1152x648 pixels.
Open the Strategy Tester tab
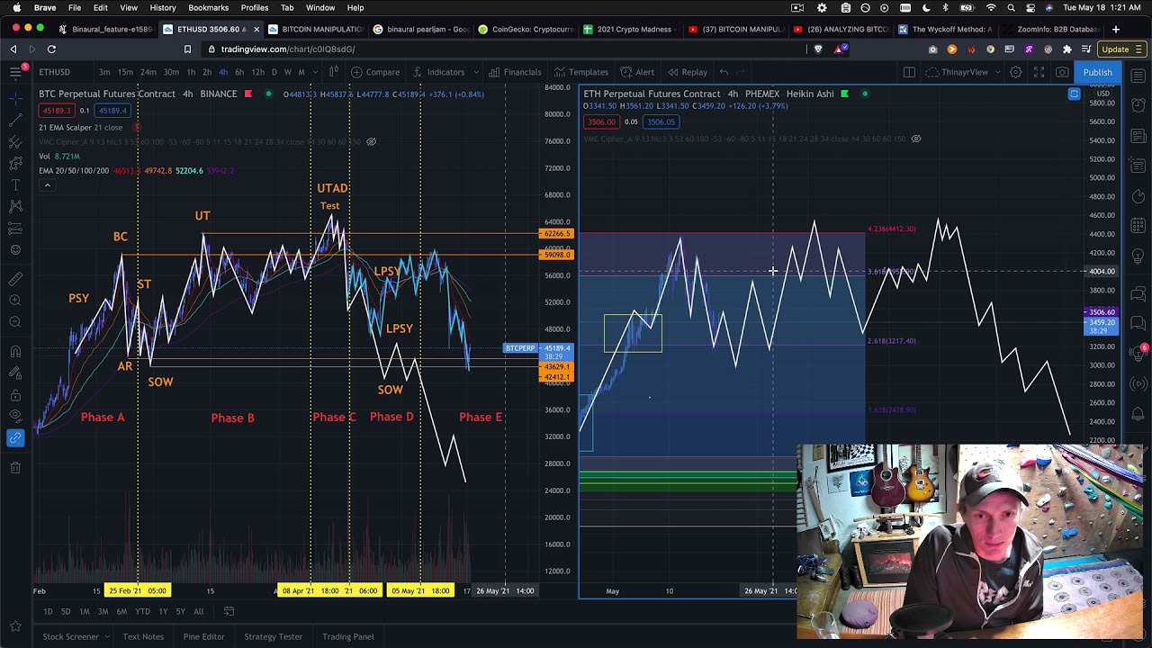click(x=273, y=637)
